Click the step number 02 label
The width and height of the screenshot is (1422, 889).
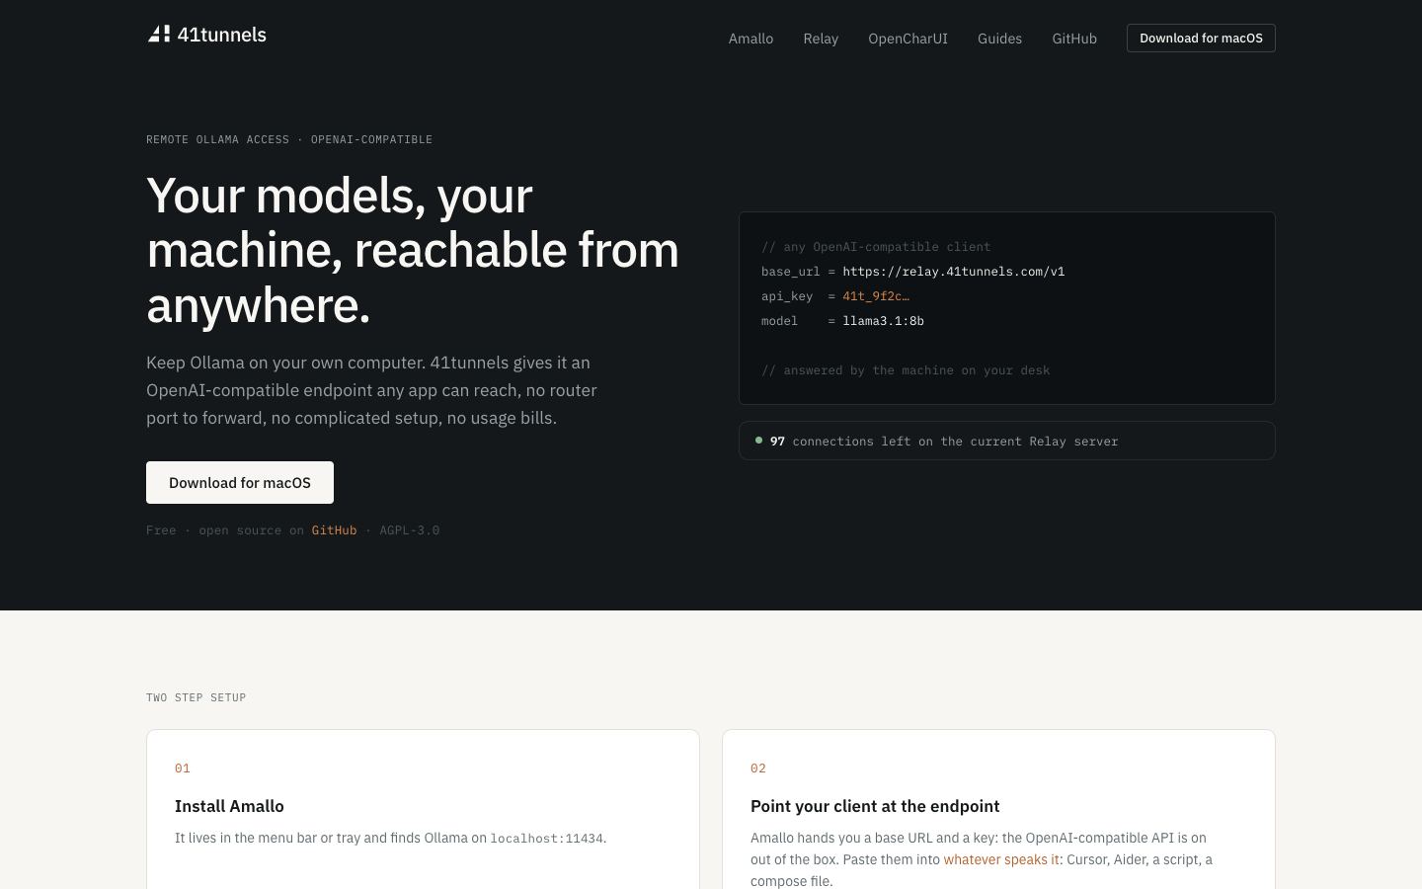click(758, 768)
